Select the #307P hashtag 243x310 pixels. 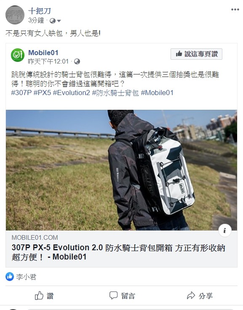21,93
